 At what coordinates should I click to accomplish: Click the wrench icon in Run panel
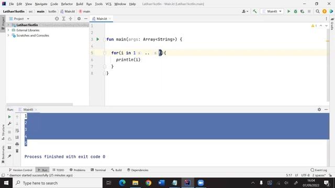(9, 124)
